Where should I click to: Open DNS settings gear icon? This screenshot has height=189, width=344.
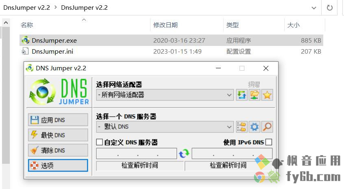pos(255,127)
